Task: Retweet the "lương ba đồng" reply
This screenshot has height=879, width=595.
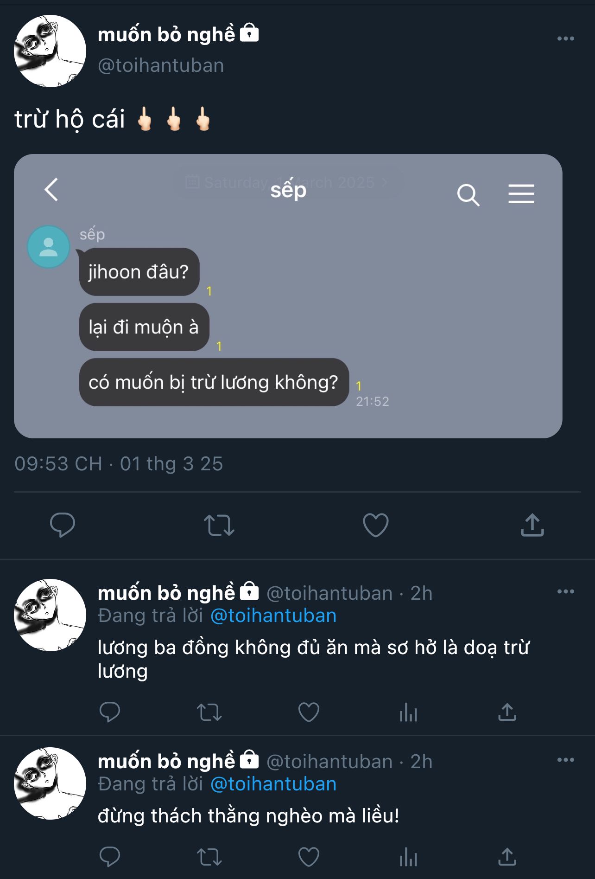Action: [209, 712]
